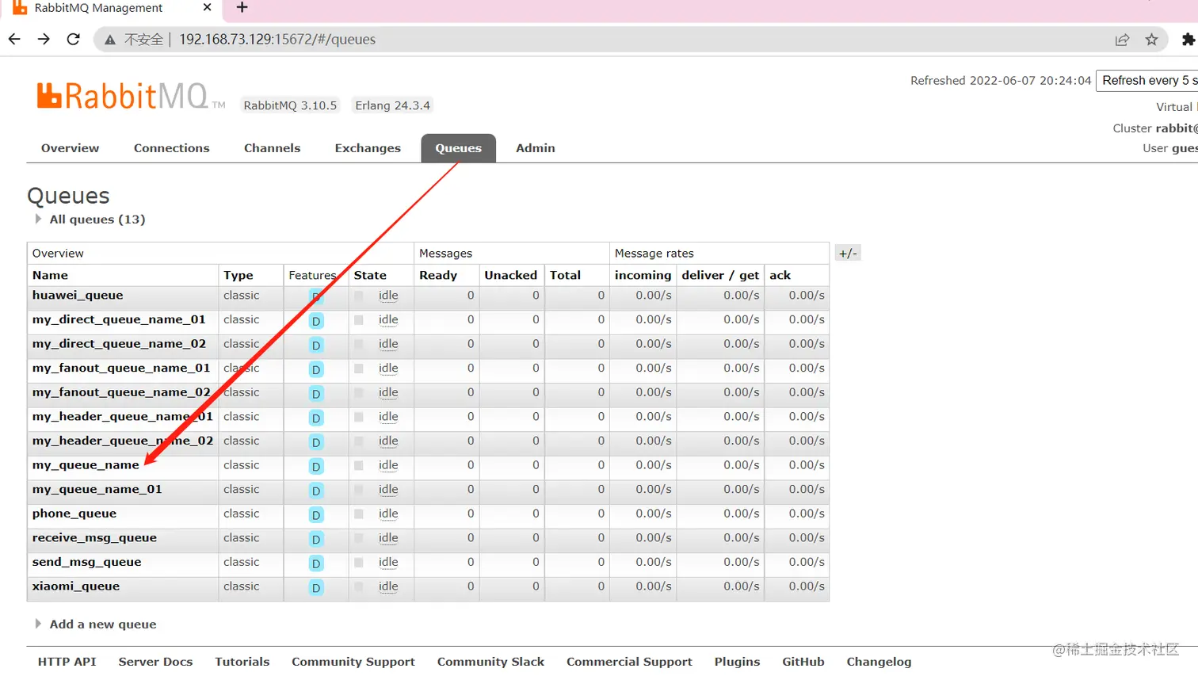Open the huawei_queue queue details
The width and height of the screenshot is (1198, 676).
pyautogui.click(x=78, y=296)
